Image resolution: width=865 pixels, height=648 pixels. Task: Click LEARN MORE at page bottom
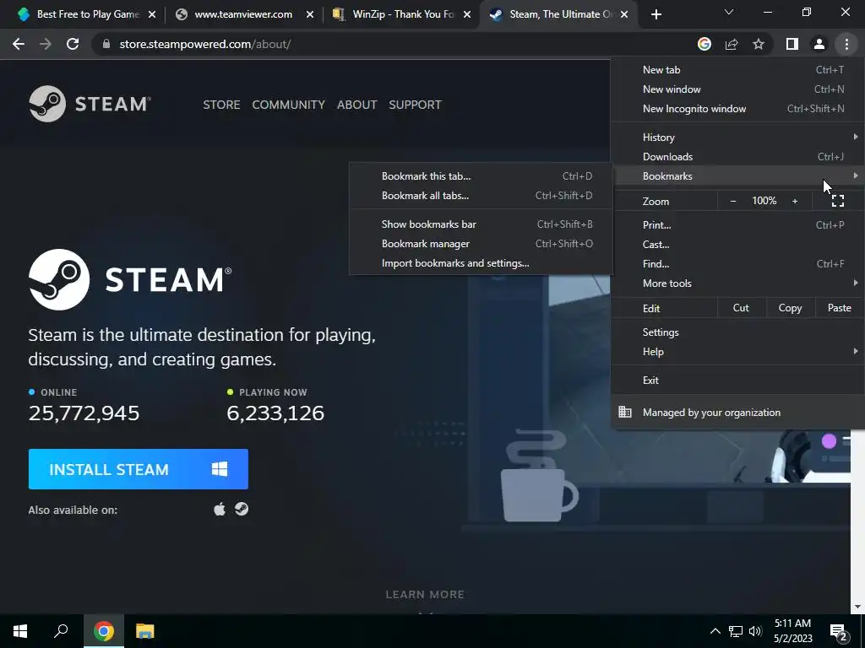[425, 595]
